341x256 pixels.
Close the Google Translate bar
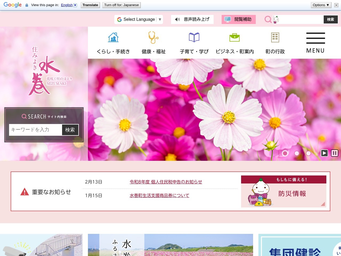pyautogui.click(x=336, y=5)
